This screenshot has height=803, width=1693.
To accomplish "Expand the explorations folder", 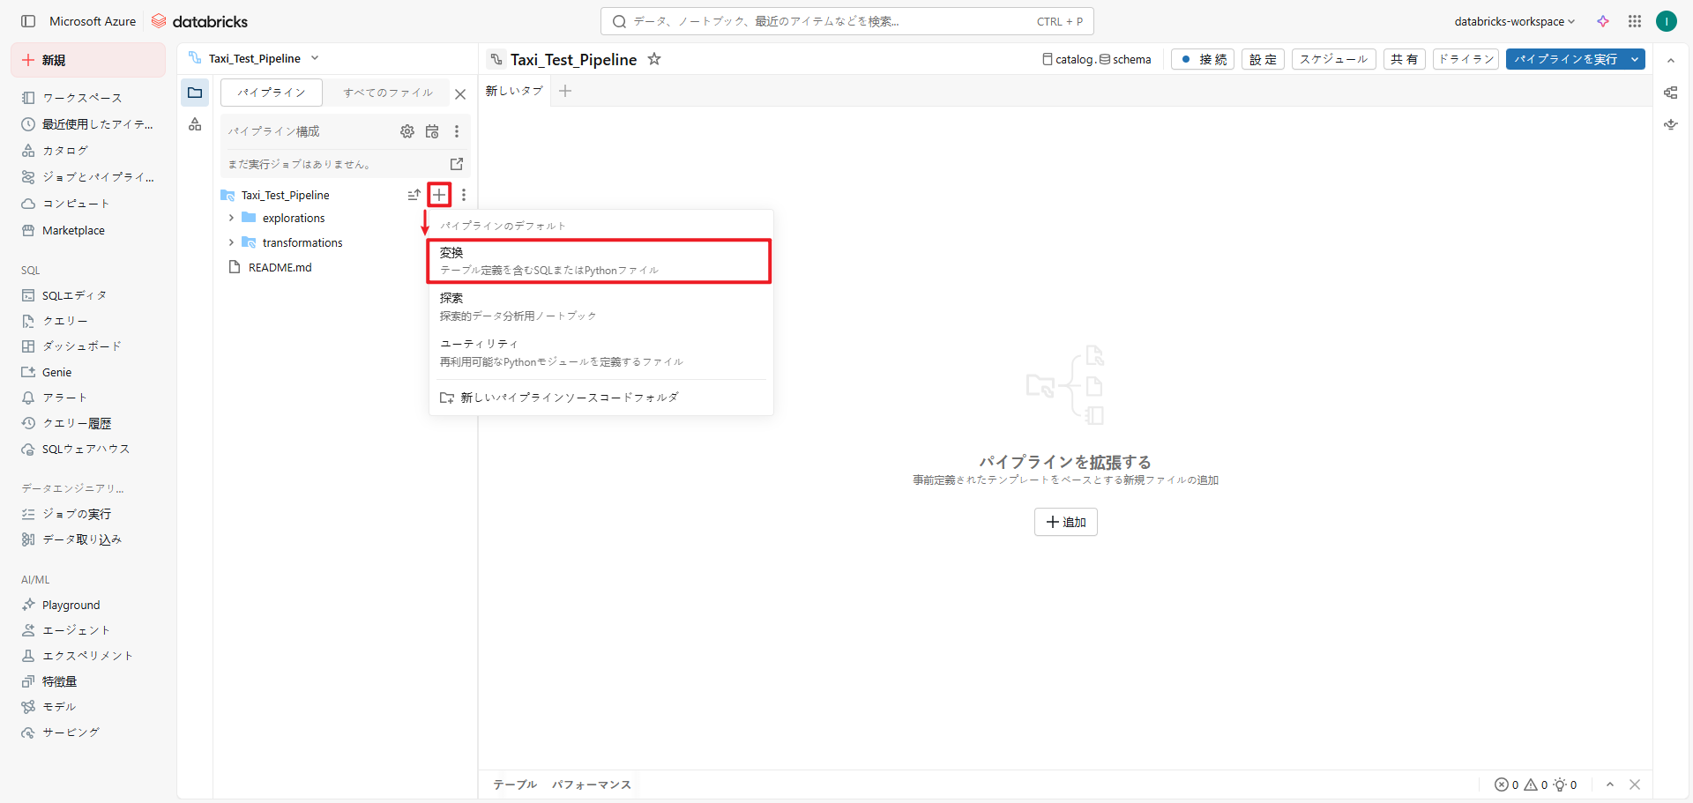I will [231, 218].
